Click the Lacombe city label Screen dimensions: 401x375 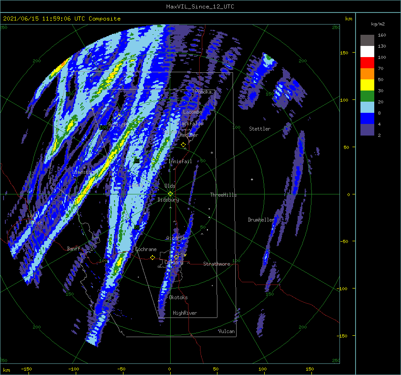coord(192,112)
